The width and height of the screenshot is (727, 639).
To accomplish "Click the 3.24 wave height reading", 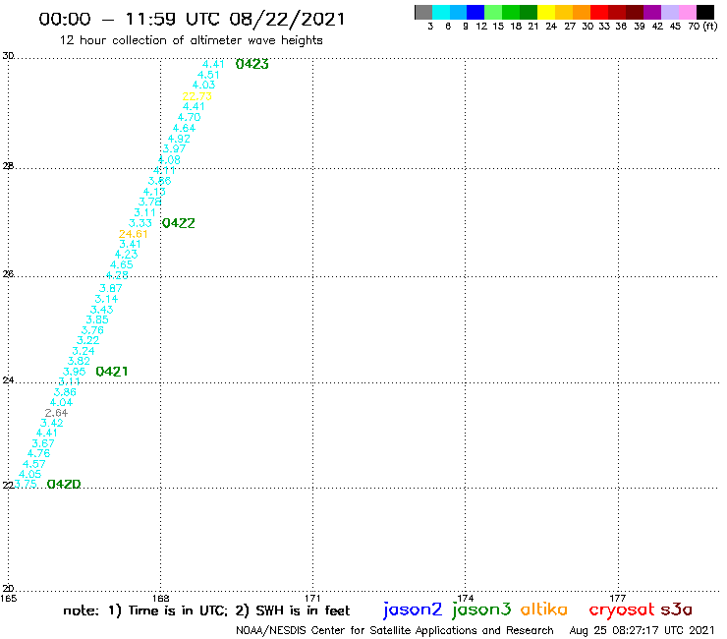I will point(83,351).
